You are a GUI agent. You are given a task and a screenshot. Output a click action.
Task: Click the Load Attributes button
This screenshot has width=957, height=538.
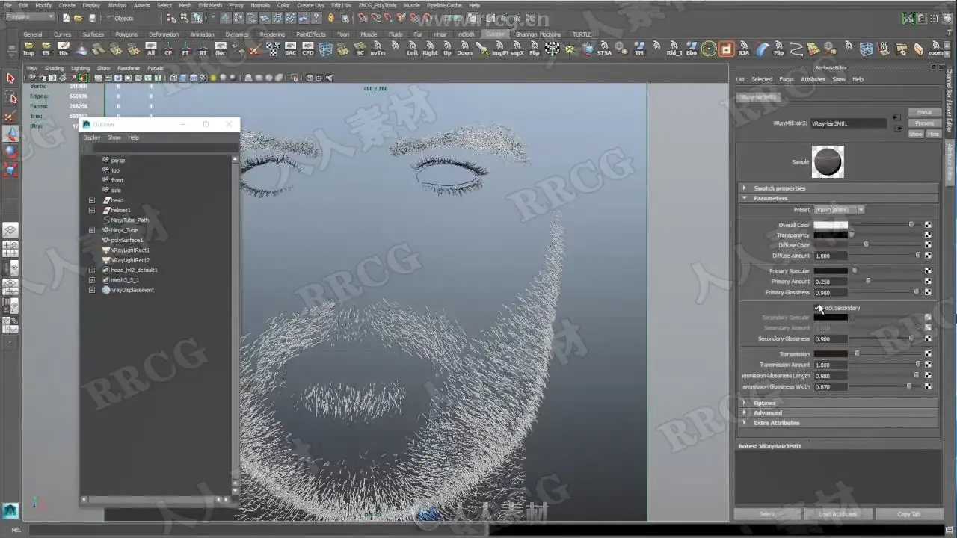pyautogui.click(x=838, y=514)
